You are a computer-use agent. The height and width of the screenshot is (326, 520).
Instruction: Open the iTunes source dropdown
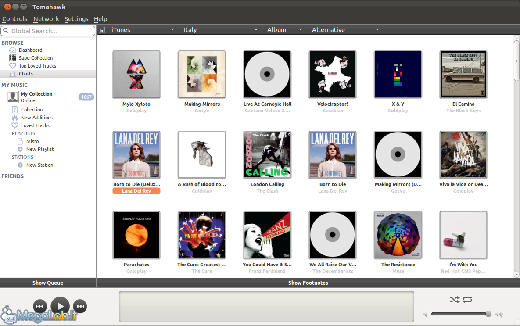click(x=143, y=30)
